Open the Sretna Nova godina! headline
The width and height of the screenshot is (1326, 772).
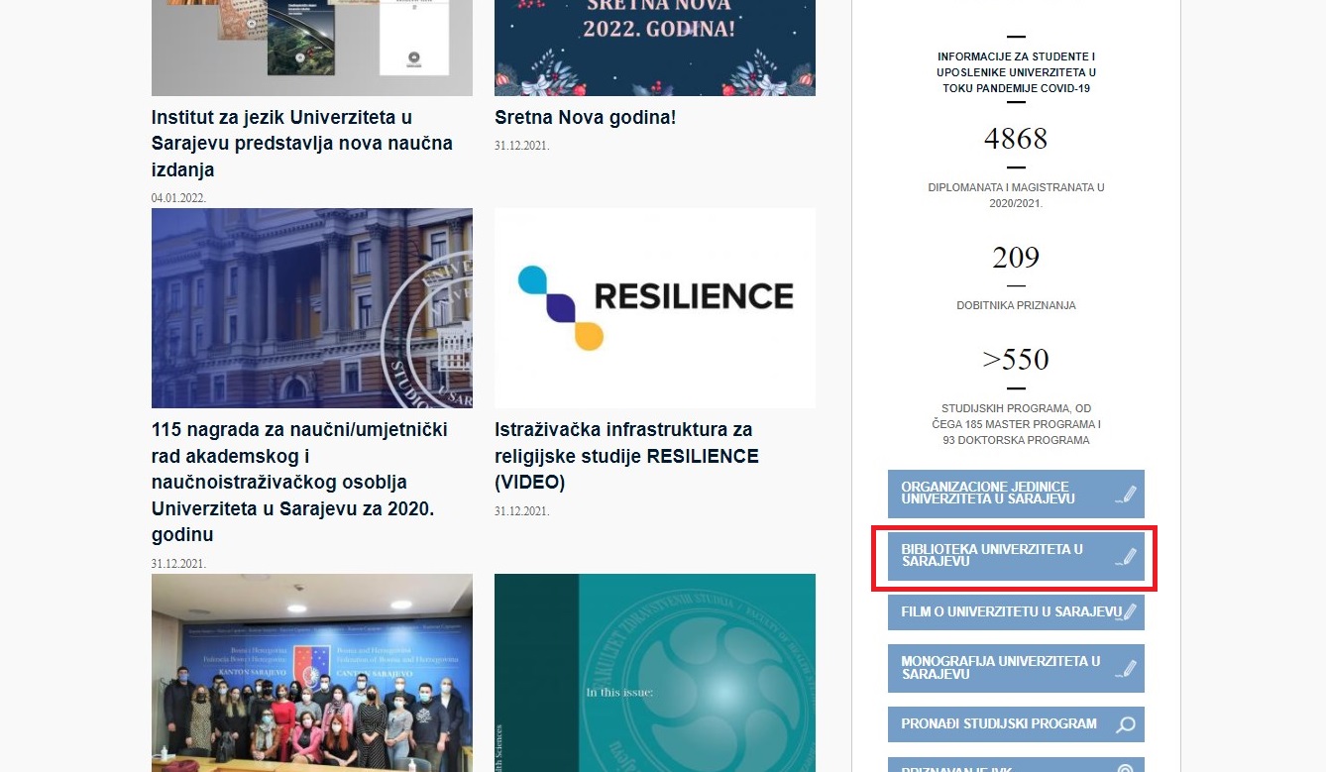585,118
